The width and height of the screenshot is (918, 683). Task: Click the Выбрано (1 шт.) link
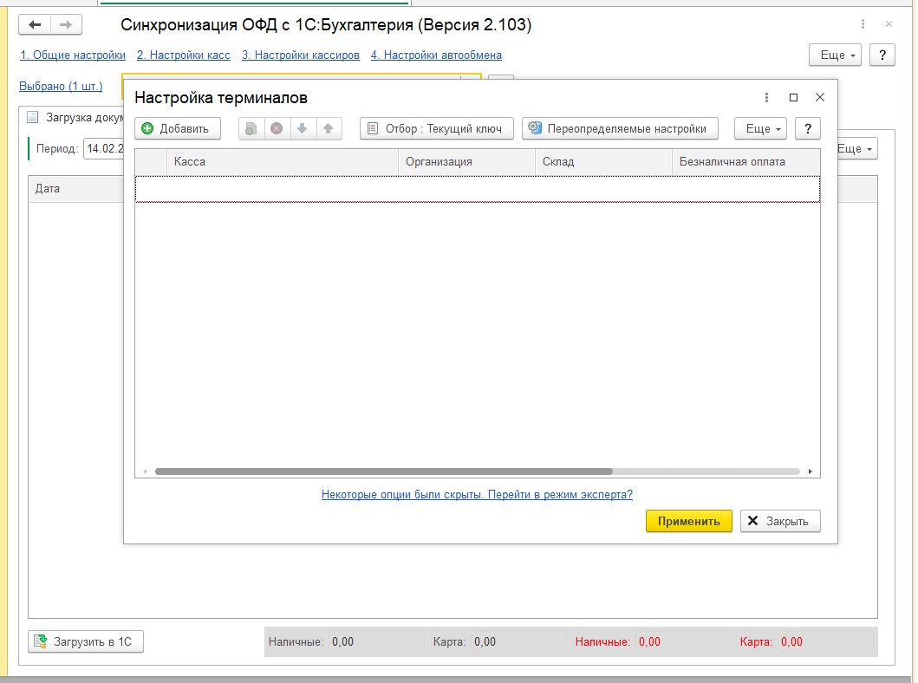coord(61,86)
